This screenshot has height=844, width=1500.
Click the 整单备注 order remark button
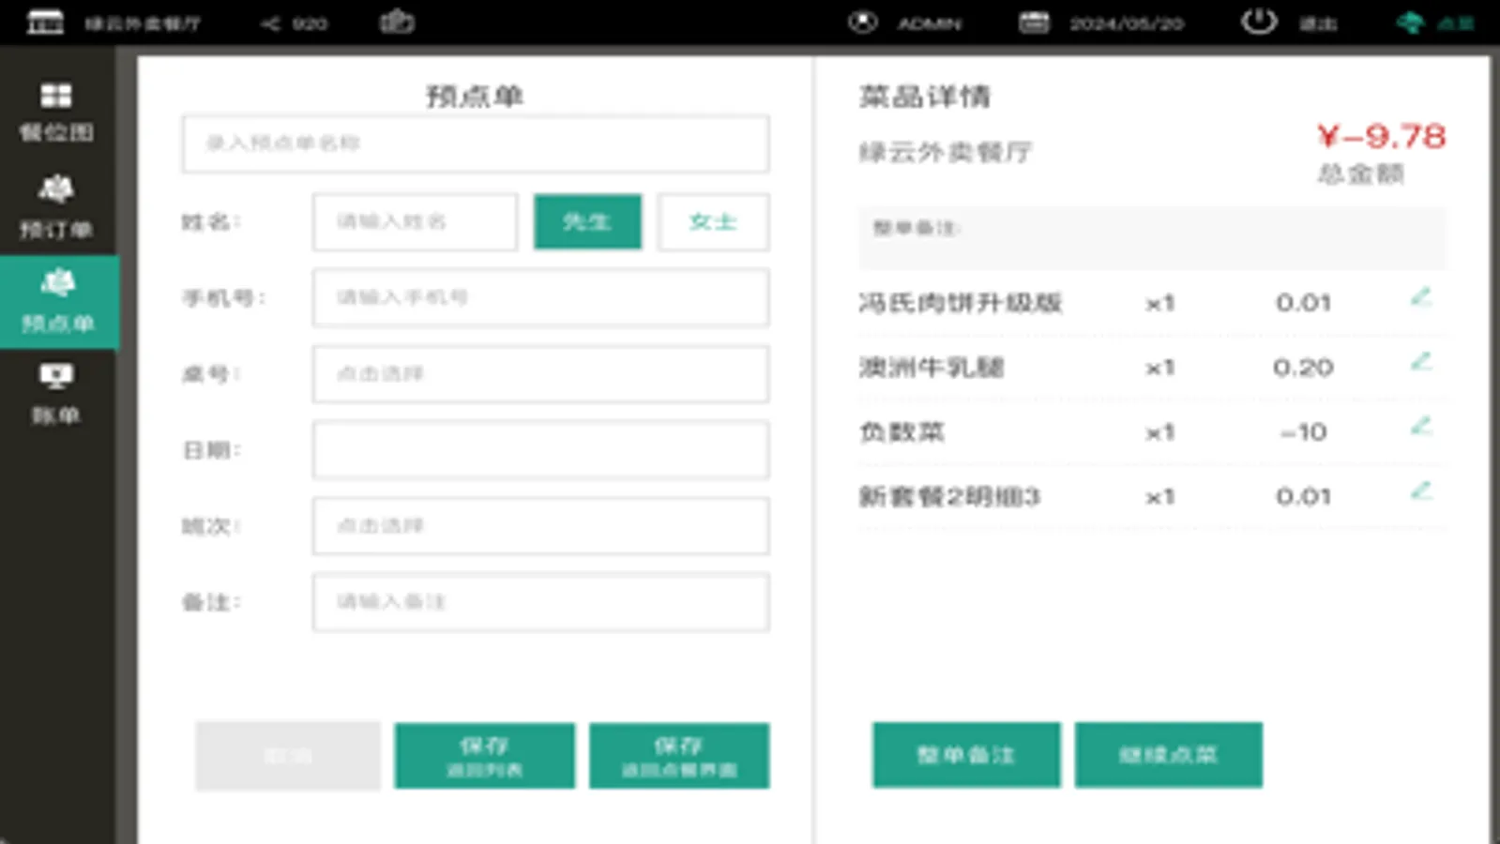pos(966,755)
